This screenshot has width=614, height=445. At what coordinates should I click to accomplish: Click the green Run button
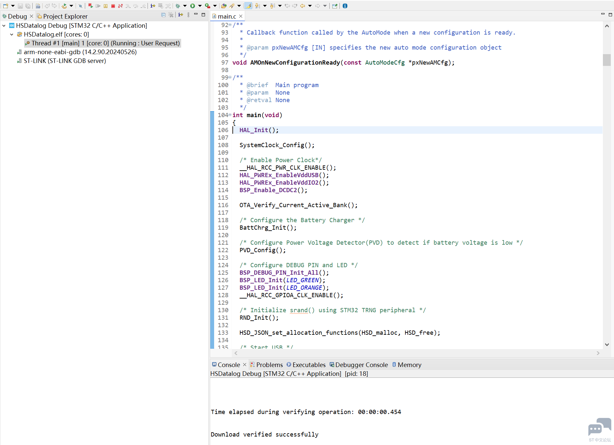click(193, 6)
